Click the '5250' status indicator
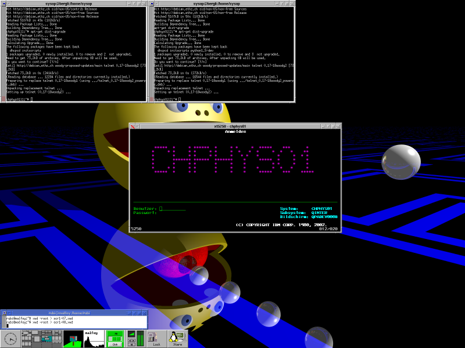465x348 pixels. 136,229
